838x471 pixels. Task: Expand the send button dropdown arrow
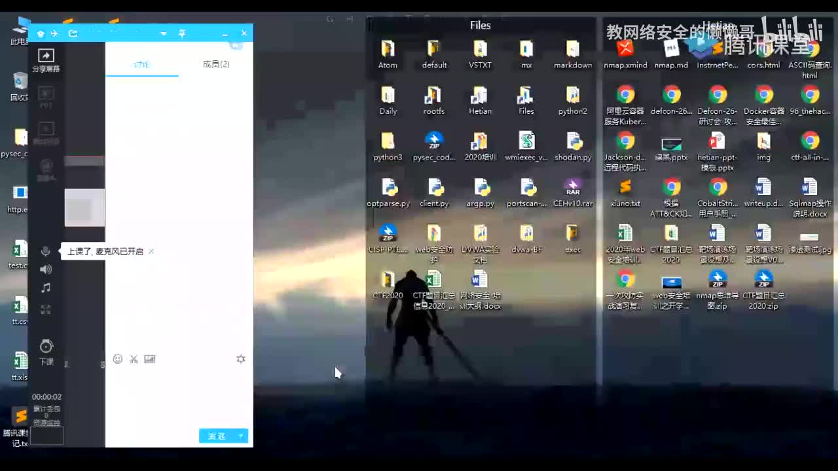point(242,436)
